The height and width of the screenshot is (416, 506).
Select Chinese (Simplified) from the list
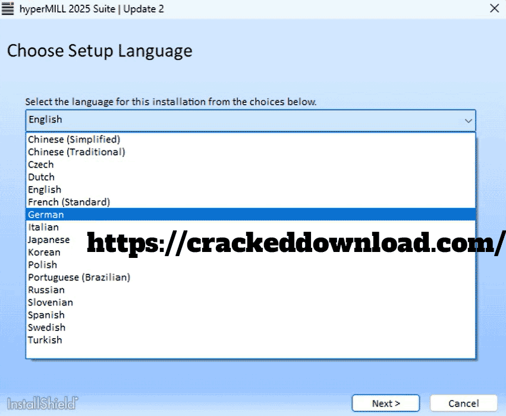click(x=250, y=139)
